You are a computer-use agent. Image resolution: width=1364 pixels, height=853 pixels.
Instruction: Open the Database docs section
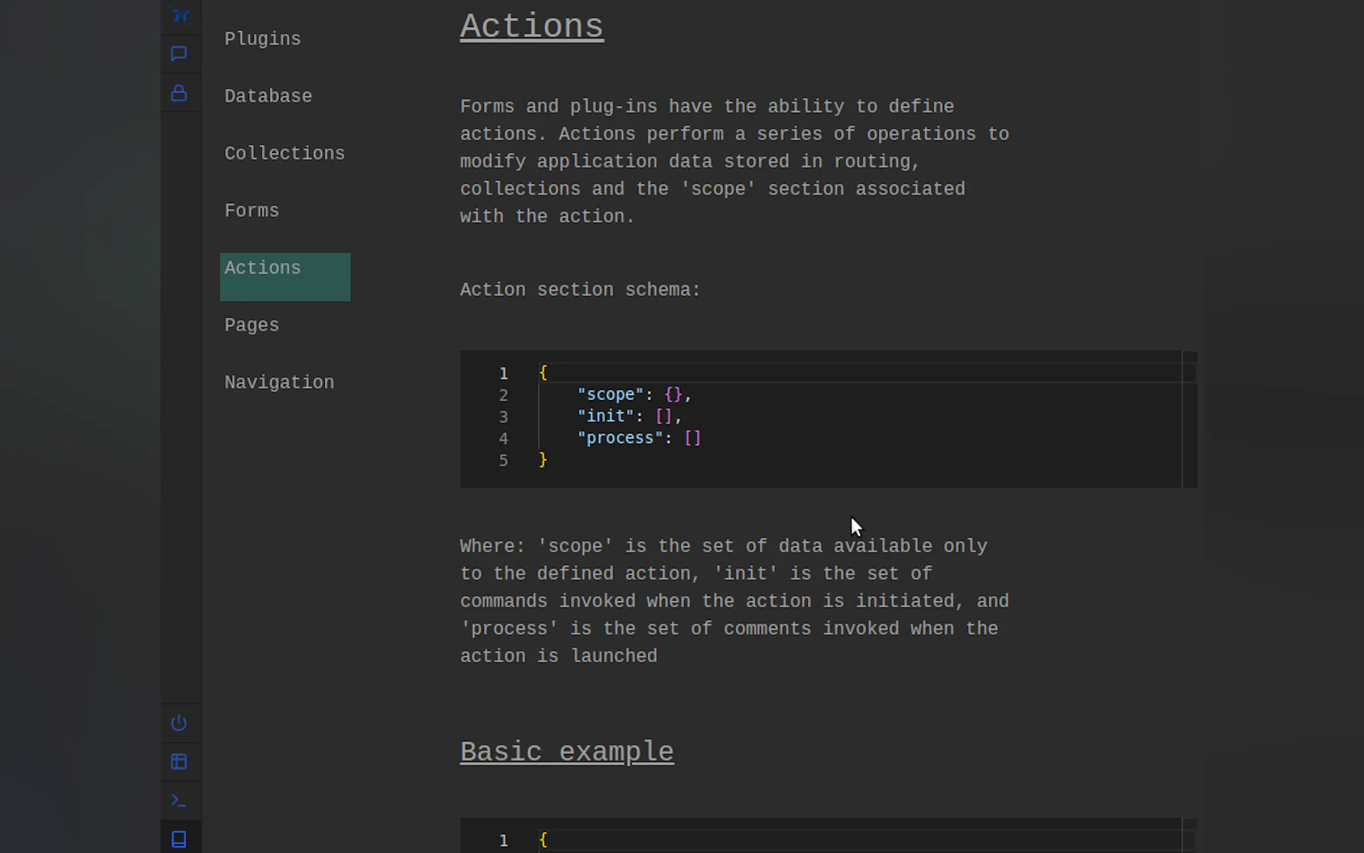coord(268,97)
